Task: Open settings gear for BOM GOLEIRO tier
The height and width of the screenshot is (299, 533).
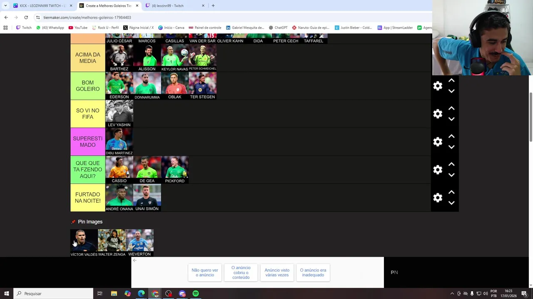Action: 438,86
